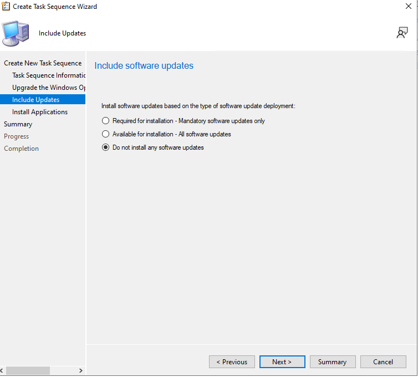Select Available for installation radio button

pos(105,134)
